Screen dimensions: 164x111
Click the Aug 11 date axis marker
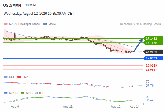pyautogui.click(x=68, y=107)
